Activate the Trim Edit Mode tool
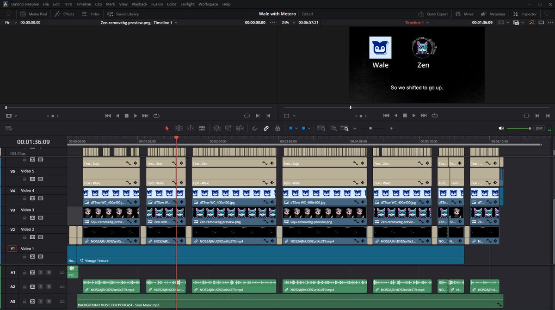Viewport: 555px width, 310px height. pyautogui.click(x=179, y=128)
